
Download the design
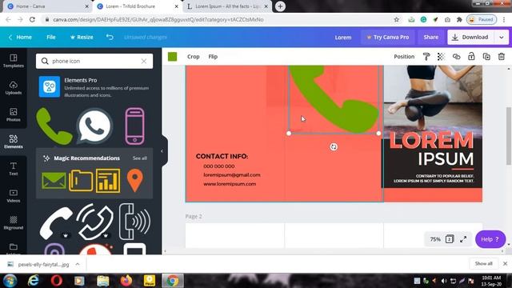coord(470,38)
